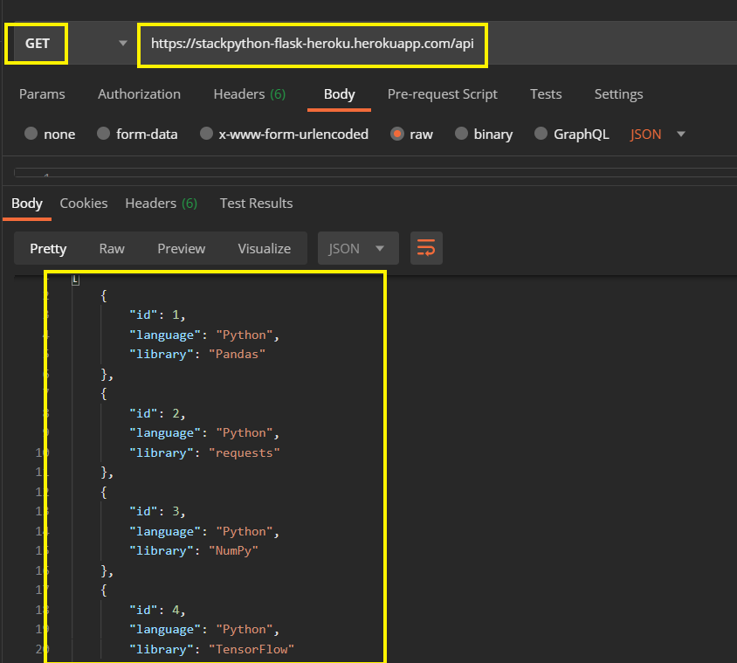
Task: Click the "library": "Pandas" line
Action: pos(197,354)
